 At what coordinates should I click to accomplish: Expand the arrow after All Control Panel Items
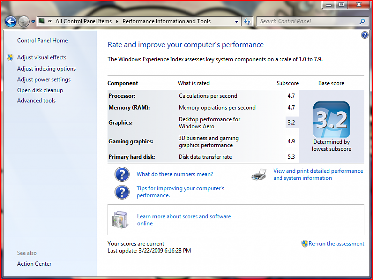click(117, 21)
